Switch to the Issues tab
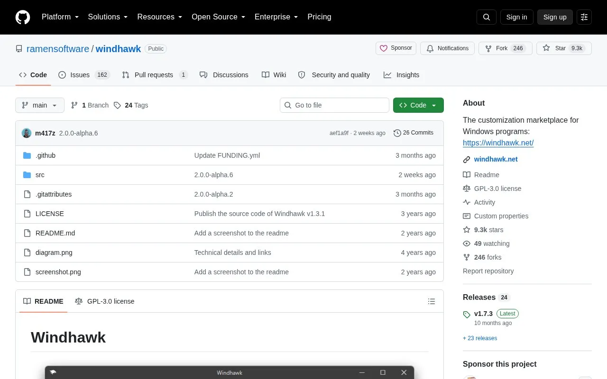Viewport: 607px width, 379px height. click(84, 75)
